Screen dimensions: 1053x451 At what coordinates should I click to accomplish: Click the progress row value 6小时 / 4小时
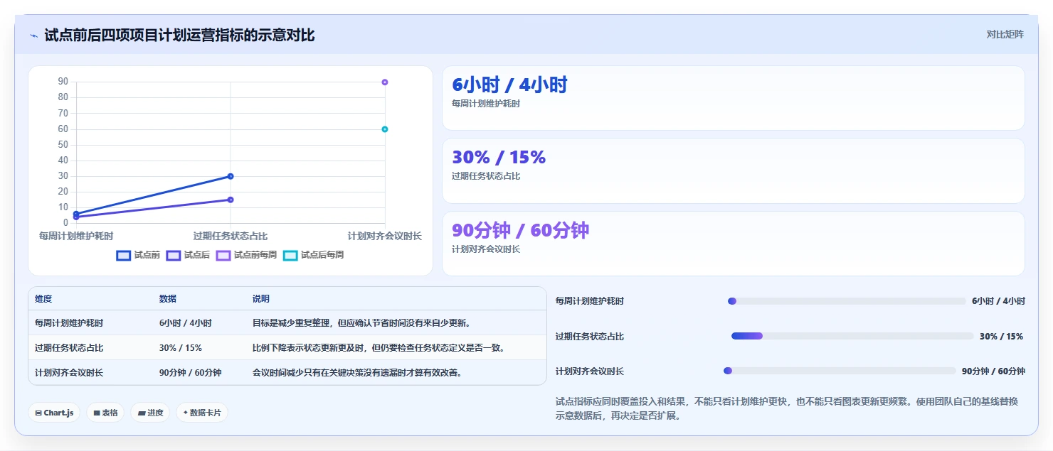click(x=998, y=301)
